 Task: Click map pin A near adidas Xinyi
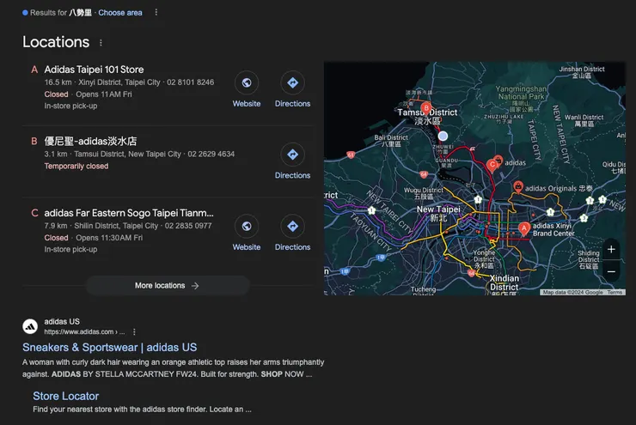(x=524, y=228)
